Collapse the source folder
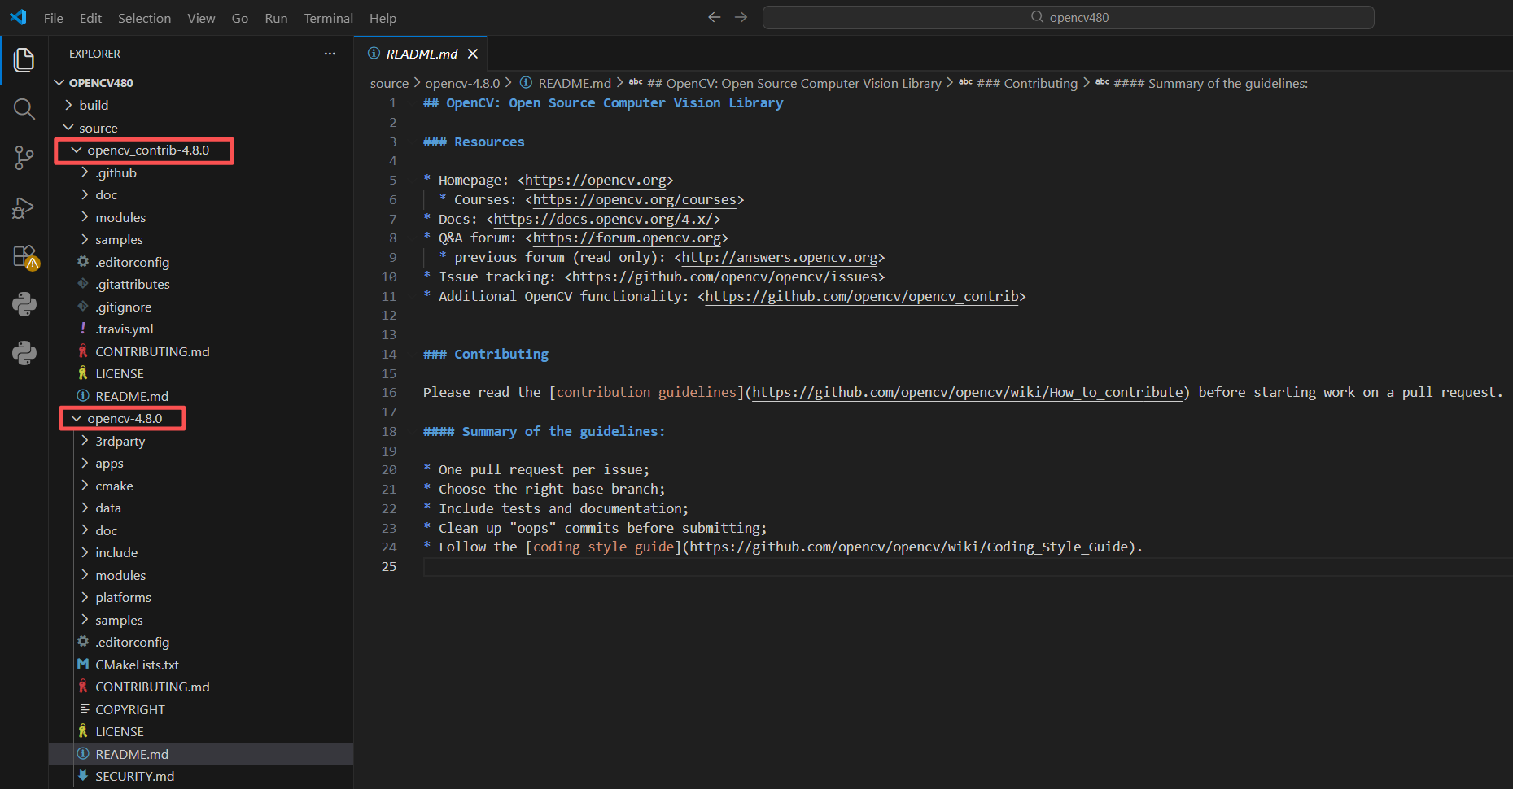This screenshot has height=789, width=1513. 201,128
